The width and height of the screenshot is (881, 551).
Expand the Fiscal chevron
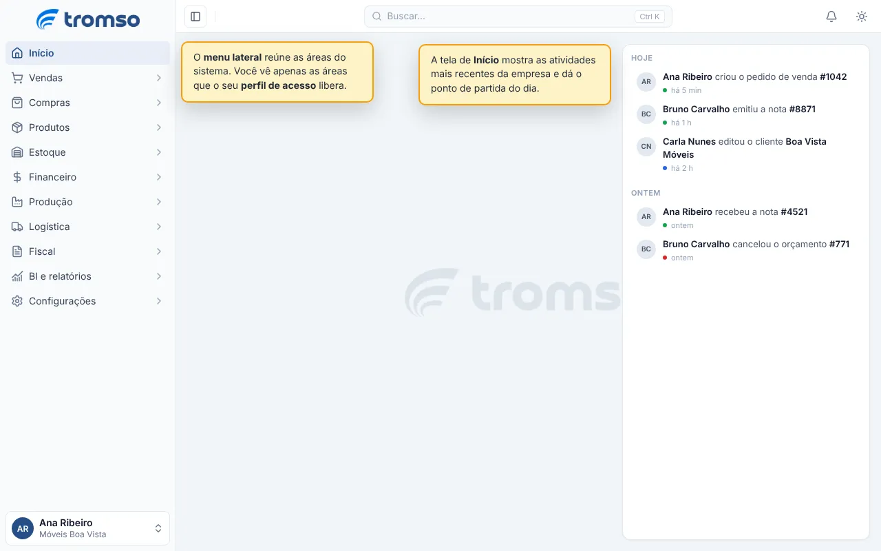coord(159,251)
